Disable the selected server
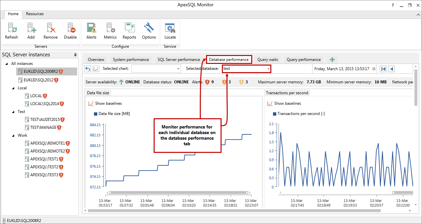Image resolution: width=422 pixels, height=224 pixels. click(x=70, y=31)
